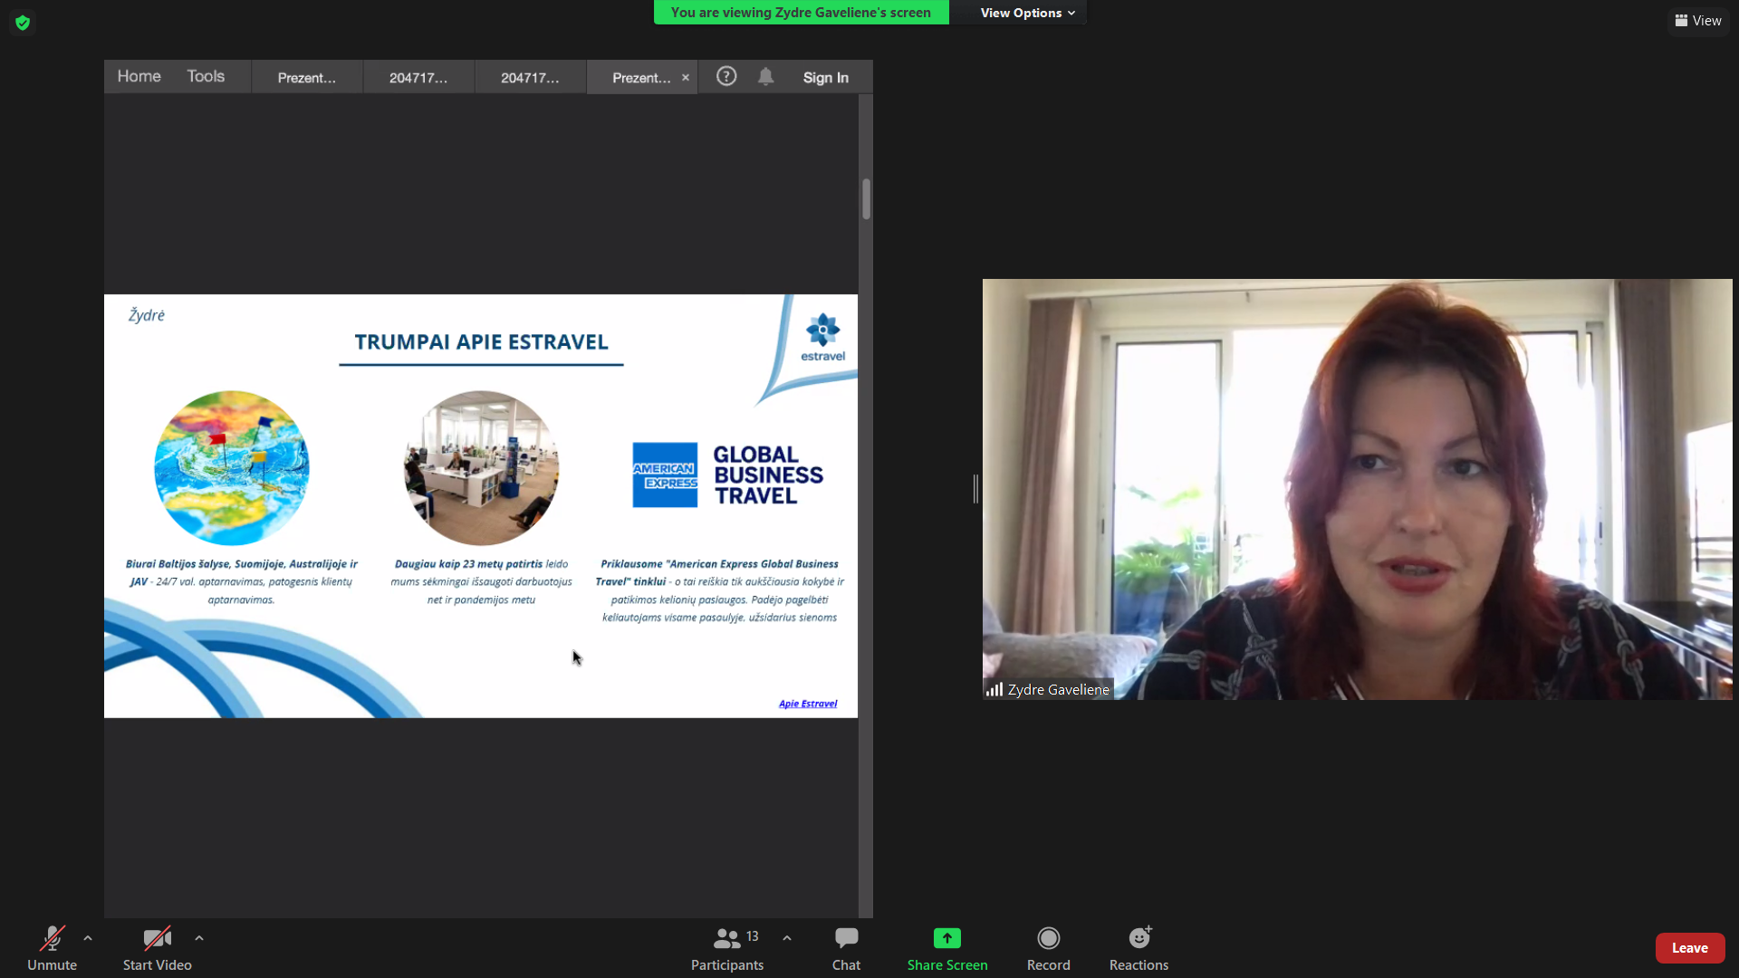Open the Reactions menu
1739x978 pixels.
pyautogui.click(x=1139, y=948)
